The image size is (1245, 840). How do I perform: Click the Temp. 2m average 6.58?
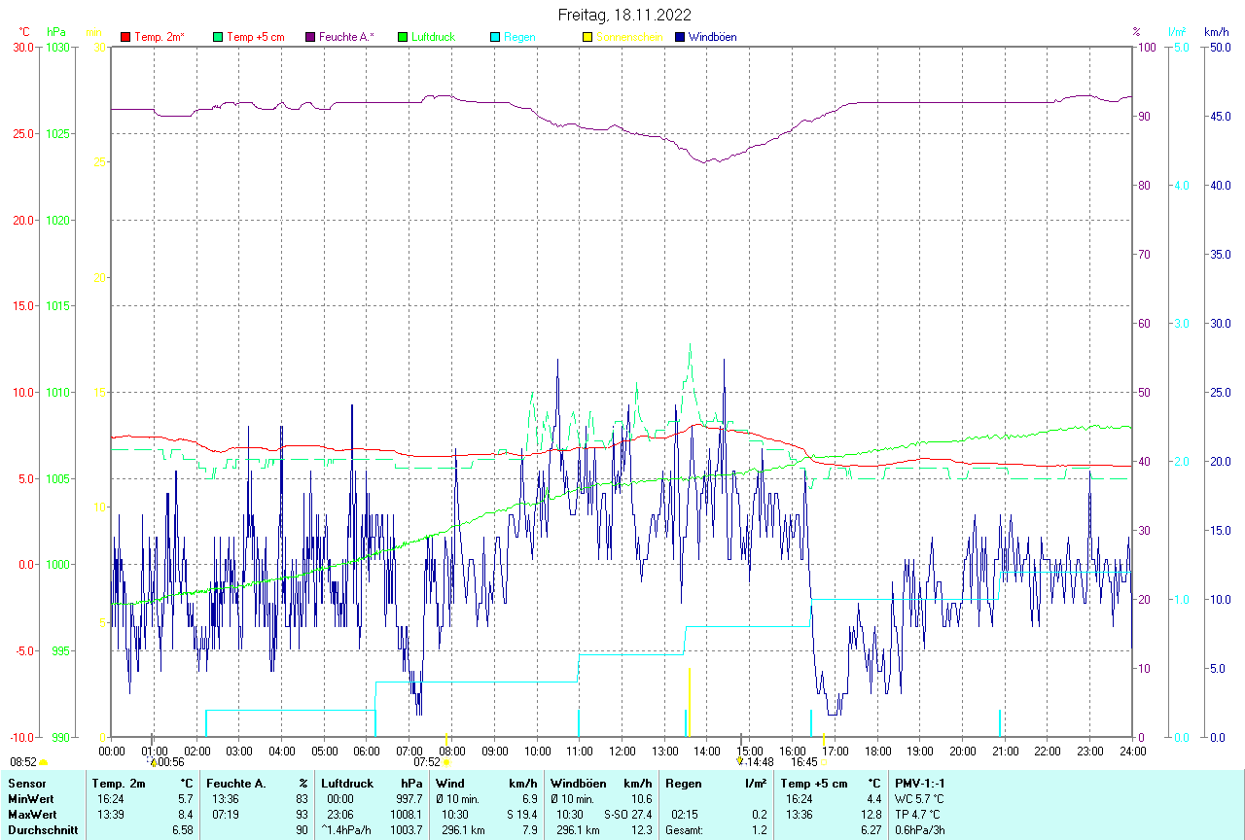183,830
